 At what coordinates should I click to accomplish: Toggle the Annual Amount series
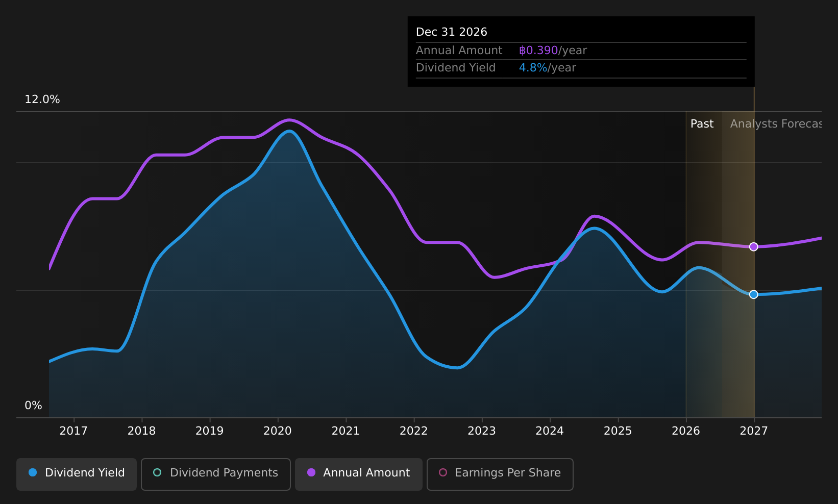pyautogui.click(x=359, y=474)
